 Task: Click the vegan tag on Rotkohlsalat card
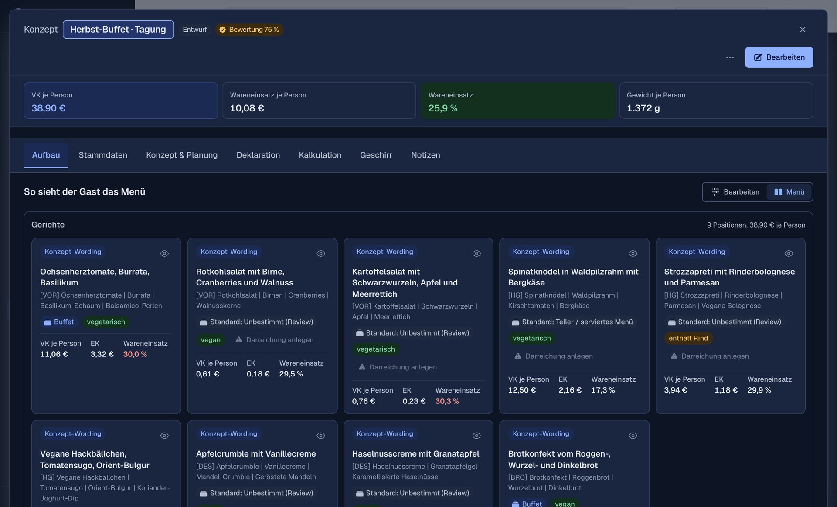[x=211, y=340]
